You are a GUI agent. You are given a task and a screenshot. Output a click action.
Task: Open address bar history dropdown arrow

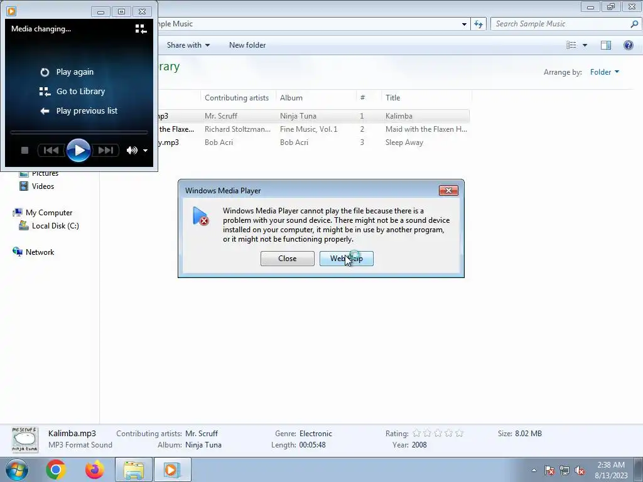464,24
